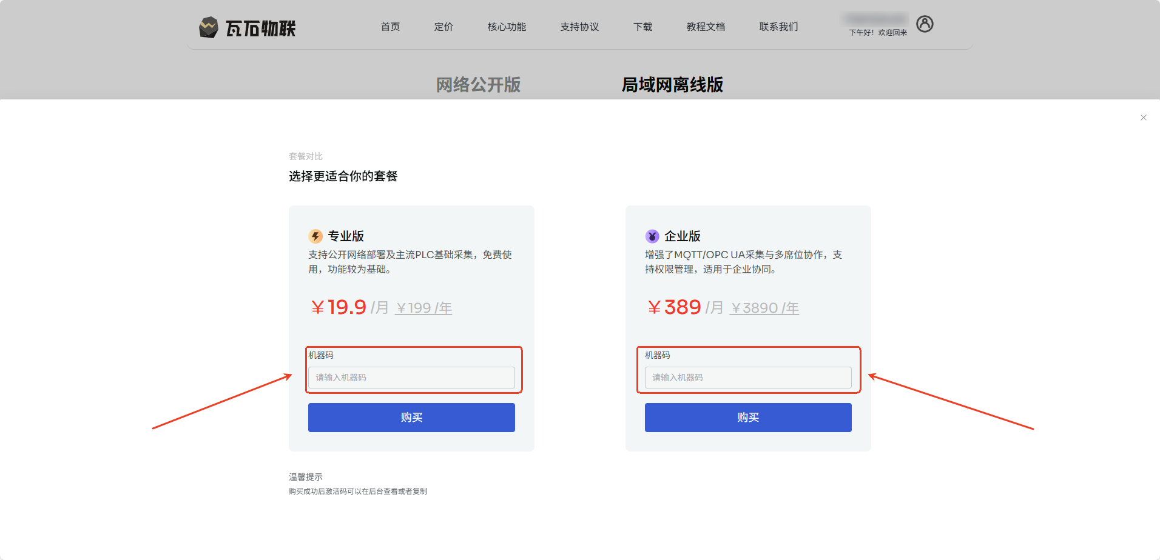This screenshot has width=1160, height=560.
Task: Go to the 定价 navigation item
Action: coord(443,27)
